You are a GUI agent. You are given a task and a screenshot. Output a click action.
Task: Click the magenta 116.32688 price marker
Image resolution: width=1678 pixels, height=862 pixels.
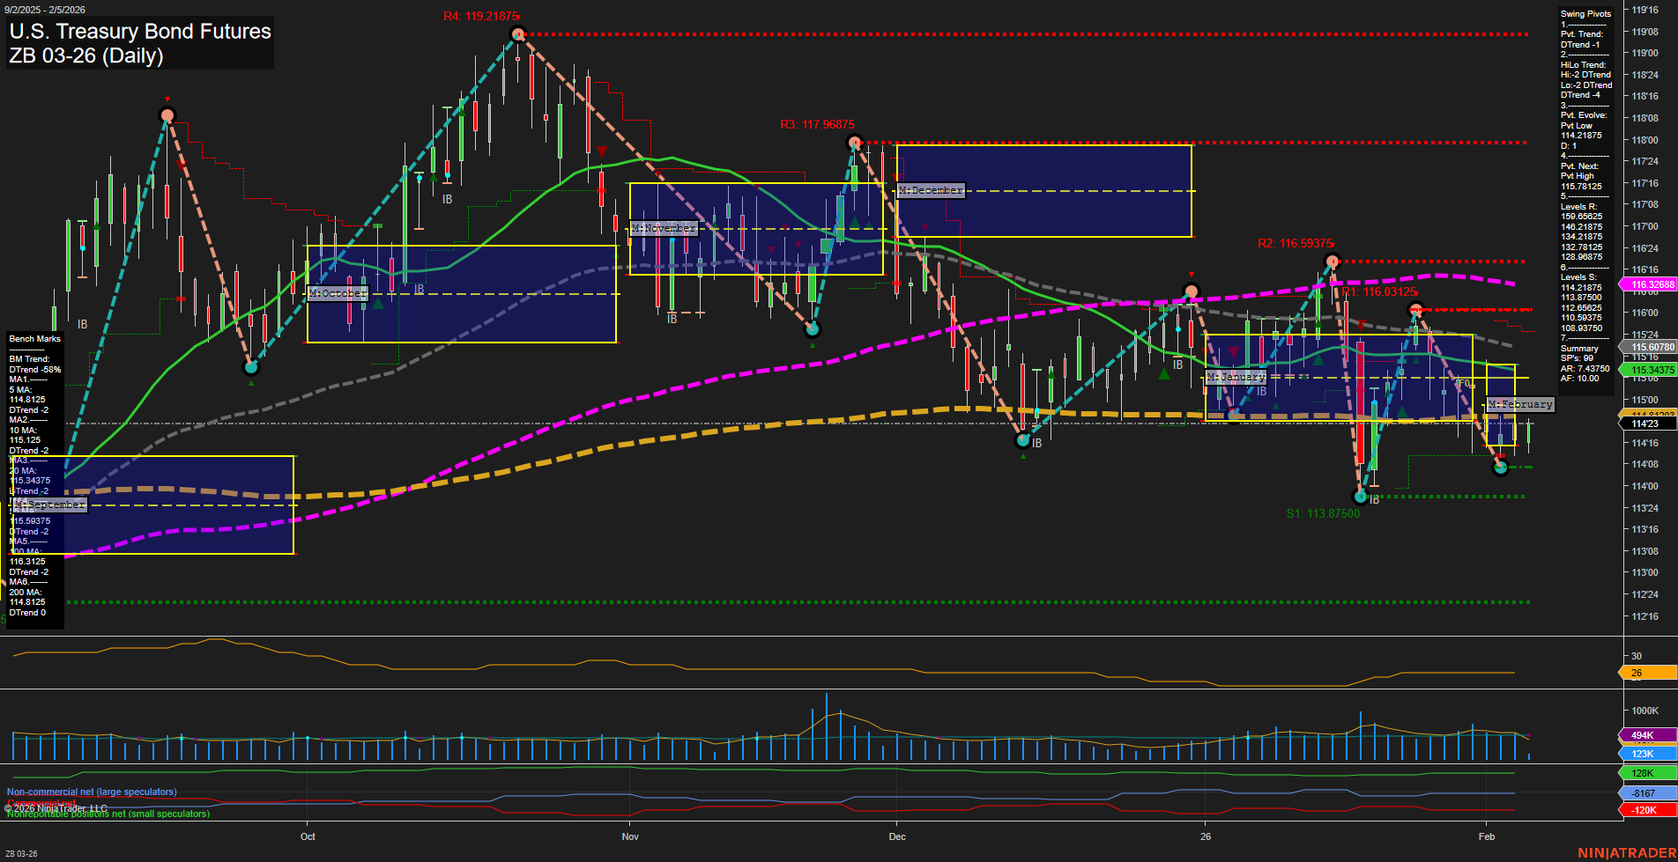click(x=1650, y=284)
